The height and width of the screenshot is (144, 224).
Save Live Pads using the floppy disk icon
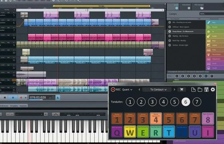[x=206, y=90]
